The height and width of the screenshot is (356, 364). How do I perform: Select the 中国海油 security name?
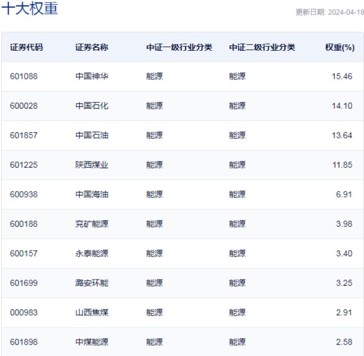92,194
